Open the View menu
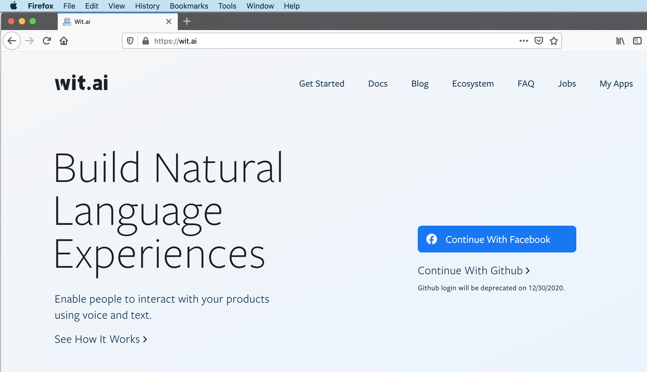Screen dimensions: 647x372 pos(116,6)
